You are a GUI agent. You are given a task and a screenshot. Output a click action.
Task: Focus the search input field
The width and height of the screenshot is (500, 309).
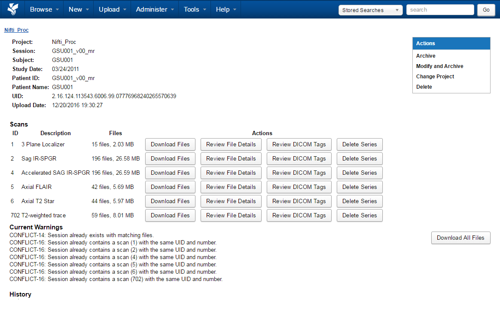440,10
